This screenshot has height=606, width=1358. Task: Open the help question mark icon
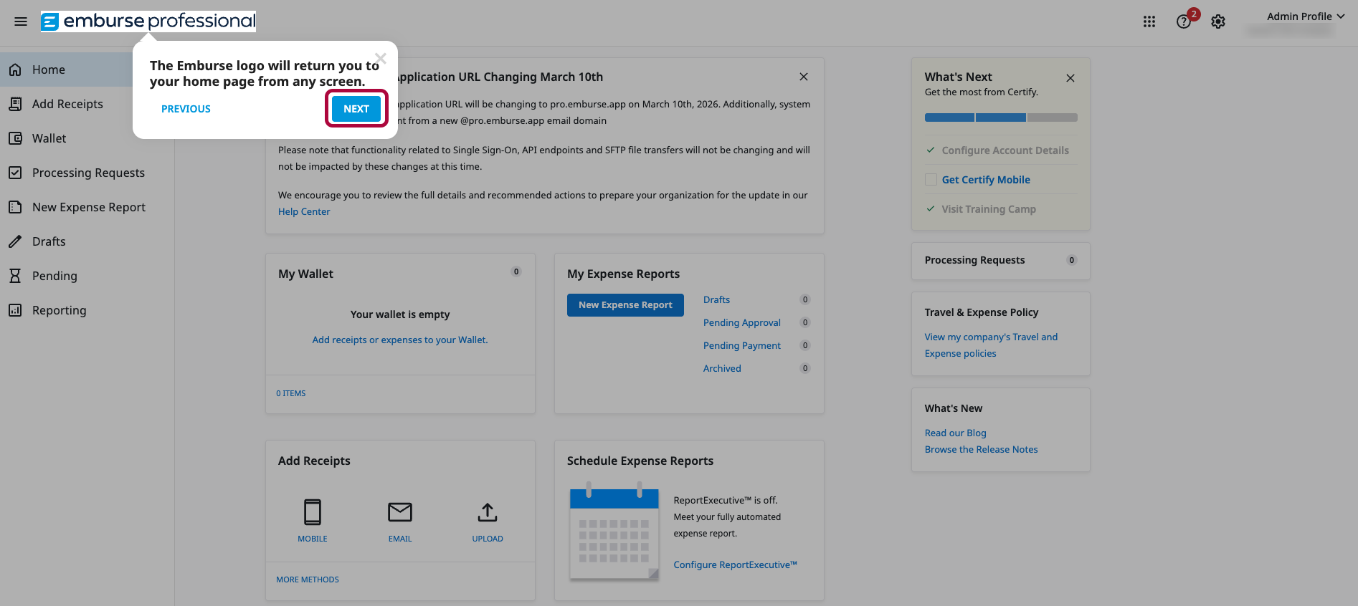1184,21
